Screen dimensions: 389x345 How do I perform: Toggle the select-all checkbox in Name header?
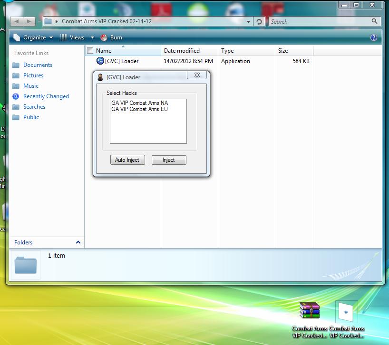[90, 51]
